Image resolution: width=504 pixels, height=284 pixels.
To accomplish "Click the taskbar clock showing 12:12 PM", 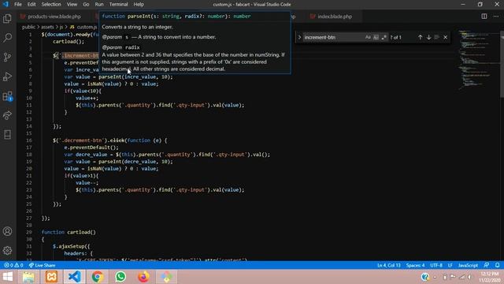I will 490,277.
